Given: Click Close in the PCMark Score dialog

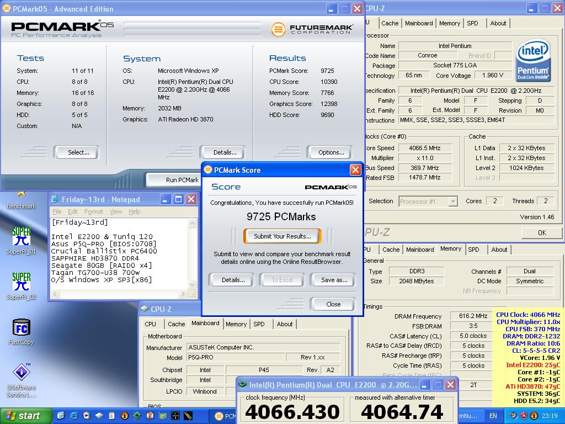Looking at the screenshot, I should pos(333,304).
